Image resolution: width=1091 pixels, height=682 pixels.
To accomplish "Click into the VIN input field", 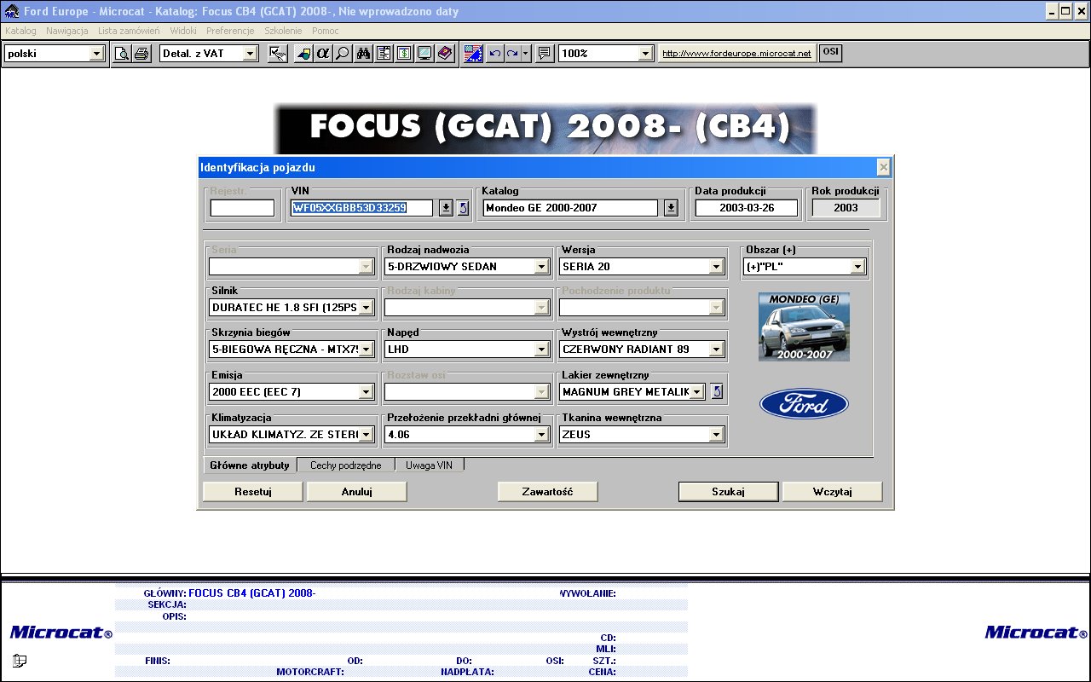I will click(362, 208).
